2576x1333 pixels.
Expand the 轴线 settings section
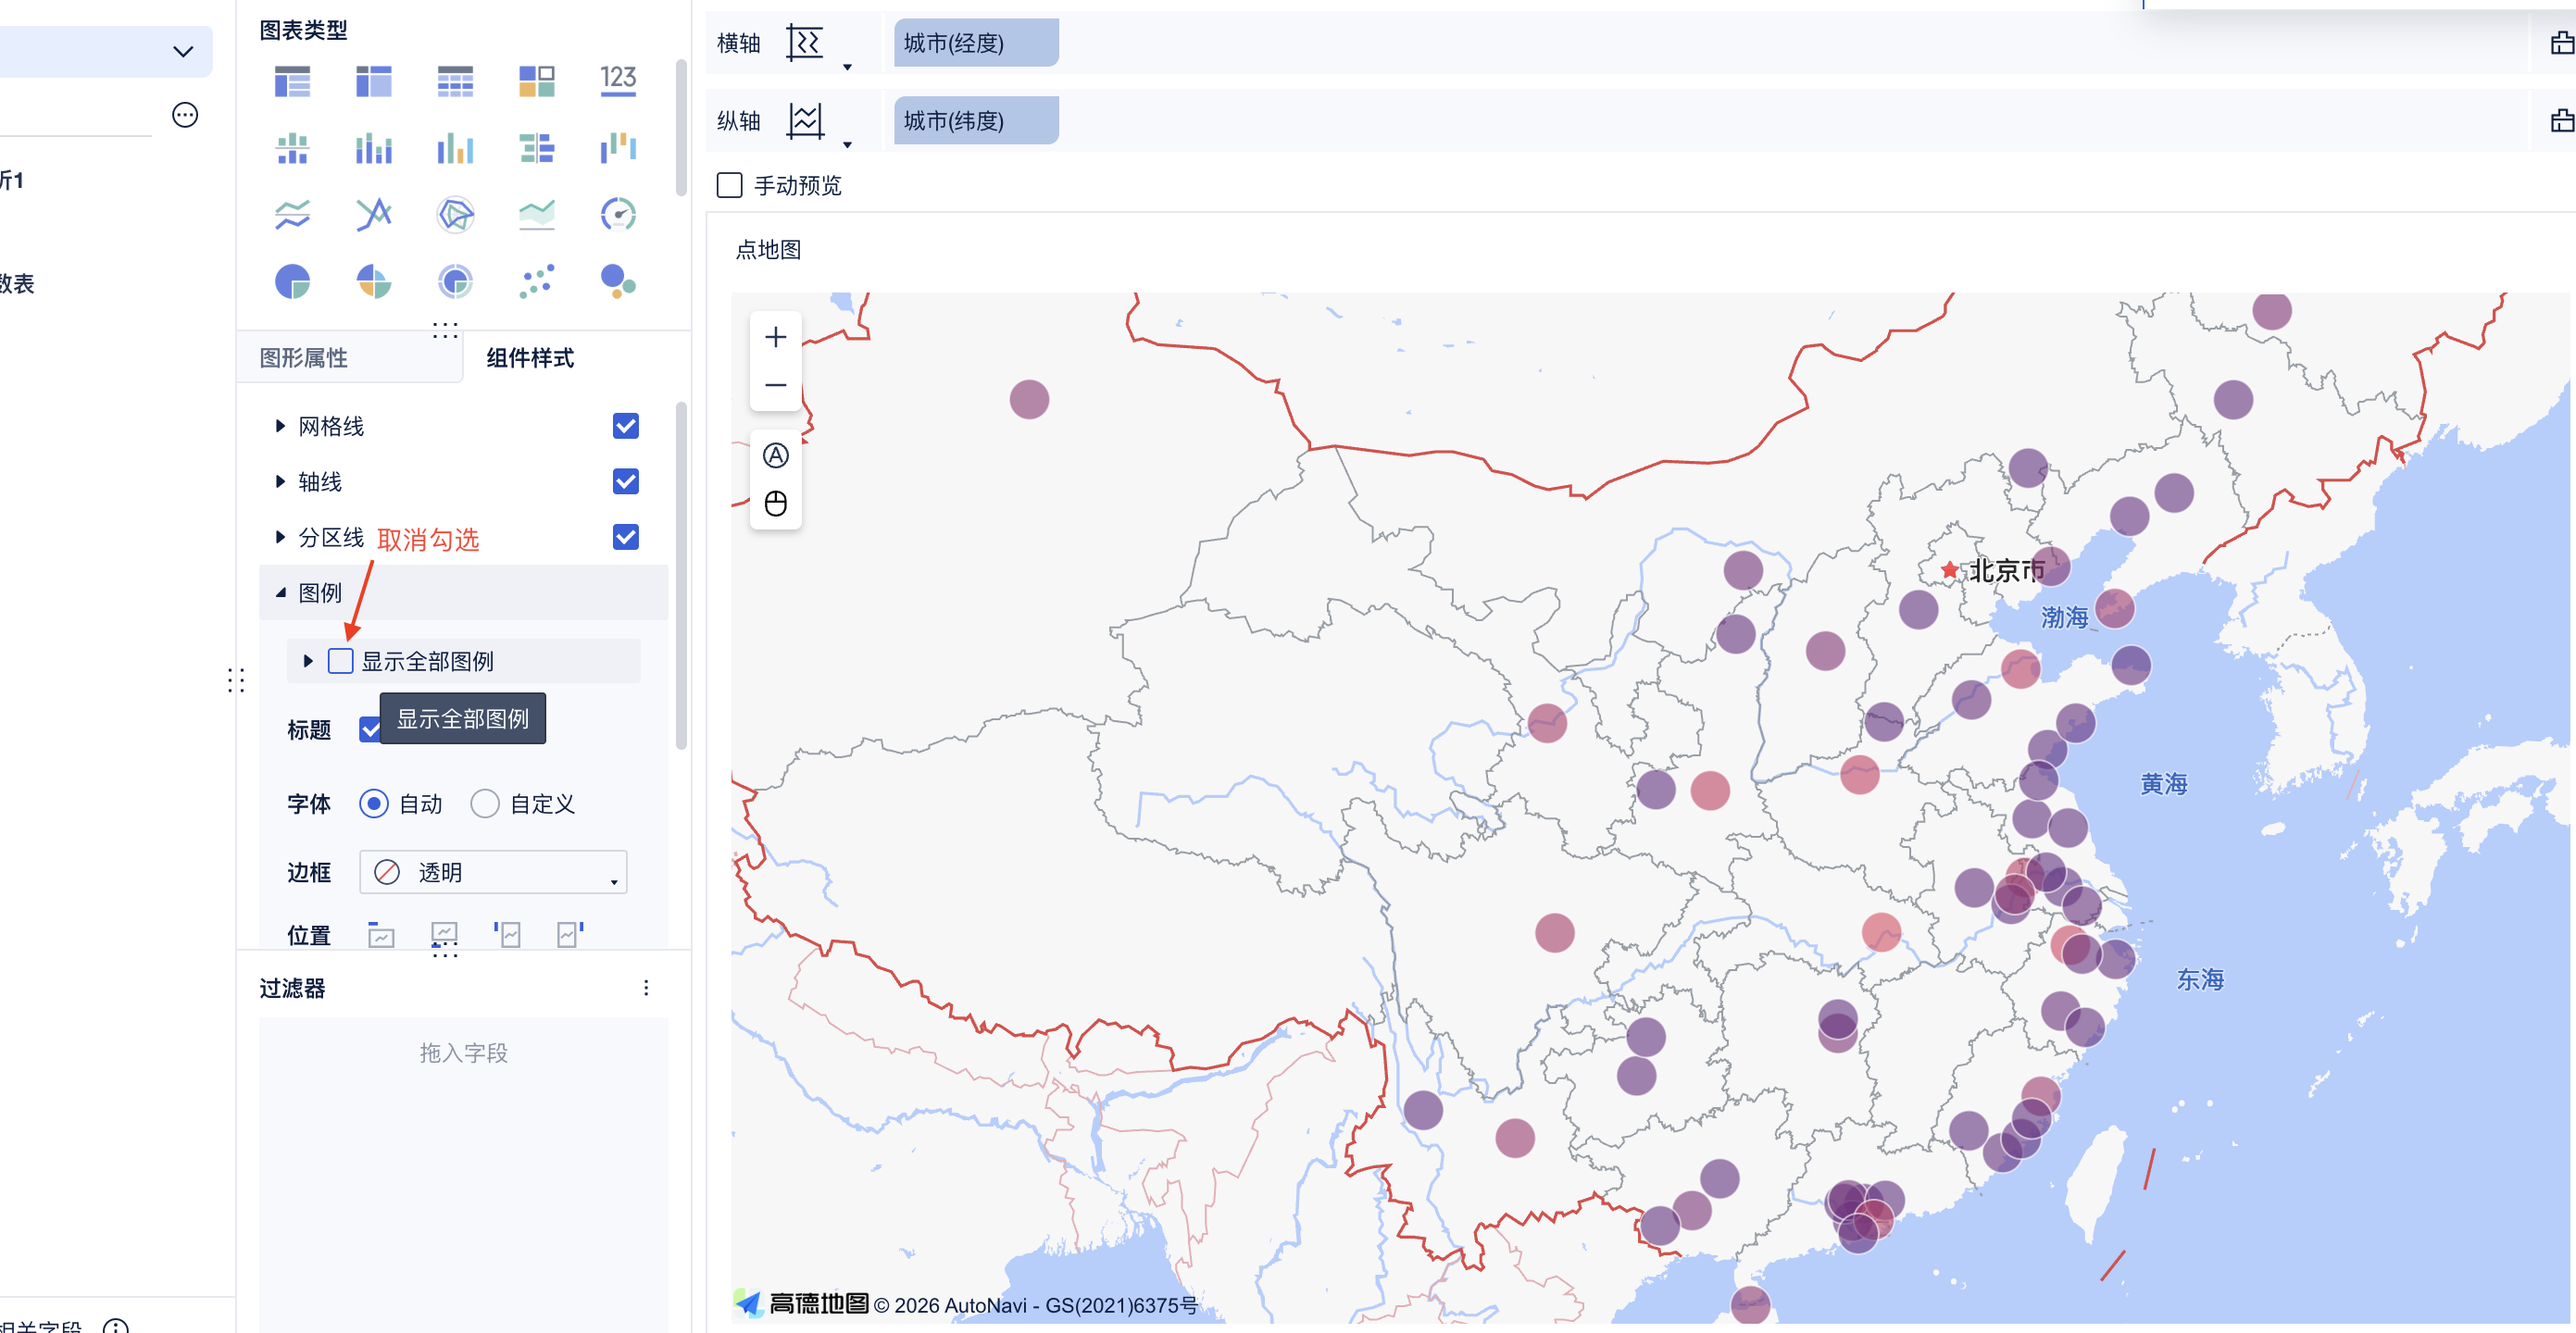pyautogui.click(x=280, y=482)
